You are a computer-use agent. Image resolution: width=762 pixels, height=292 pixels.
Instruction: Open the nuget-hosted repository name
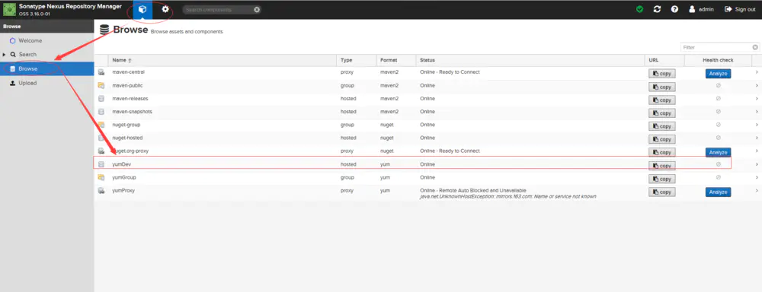point(127,138)
